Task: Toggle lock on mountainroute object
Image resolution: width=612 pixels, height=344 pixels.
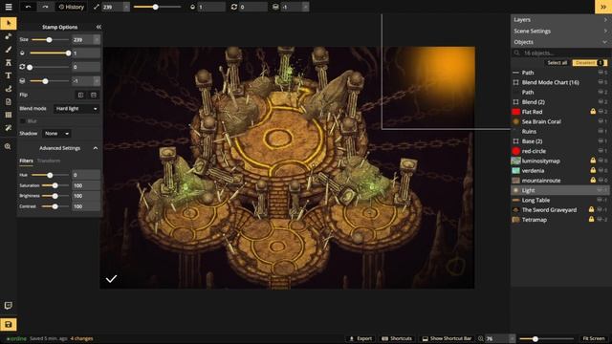Action: [x=593, y=181]
